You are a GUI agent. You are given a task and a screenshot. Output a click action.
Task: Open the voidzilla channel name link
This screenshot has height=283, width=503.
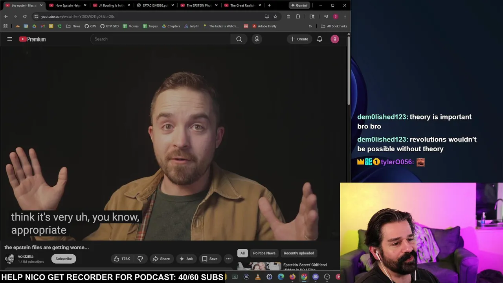(x=26, y=256)
